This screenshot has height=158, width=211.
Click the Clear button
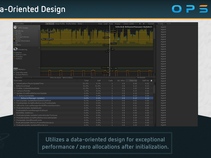100,24
